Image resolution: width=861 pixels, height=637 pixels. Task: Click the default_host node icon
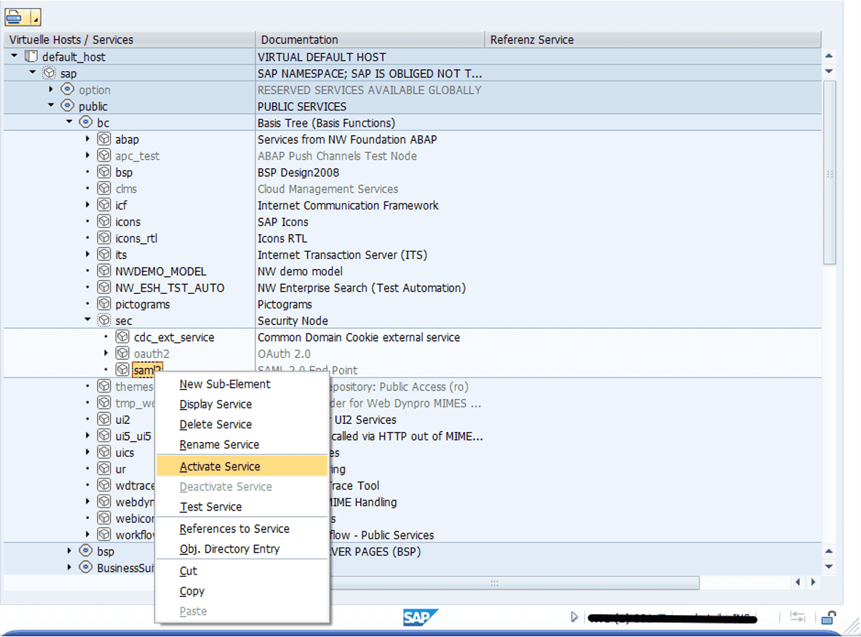pos(31,57)
